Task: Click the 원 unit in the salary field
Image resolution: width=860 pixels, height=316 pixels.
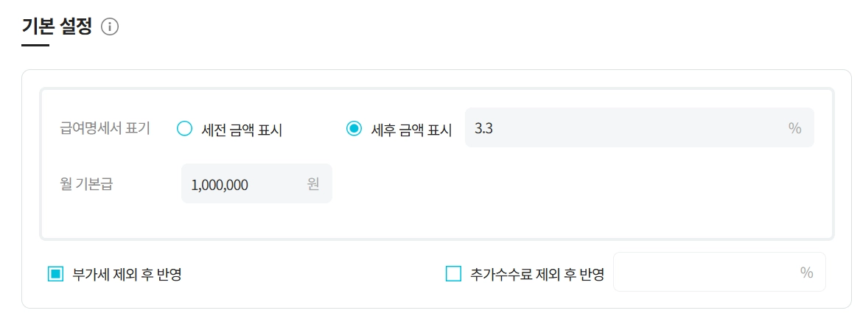Action: pos(313,184)
